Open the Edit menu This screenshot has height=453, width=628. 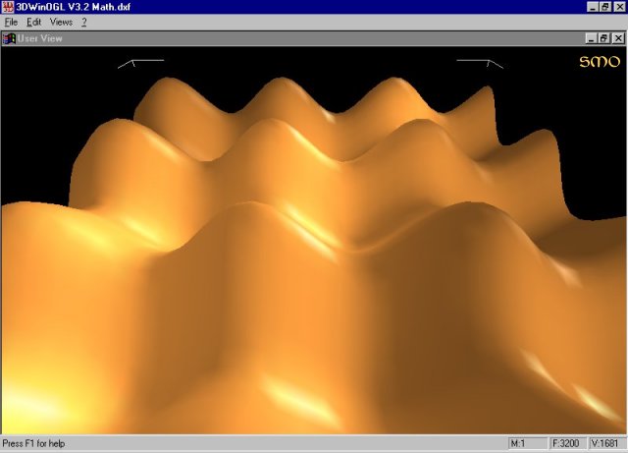click(x=33, y=23)
